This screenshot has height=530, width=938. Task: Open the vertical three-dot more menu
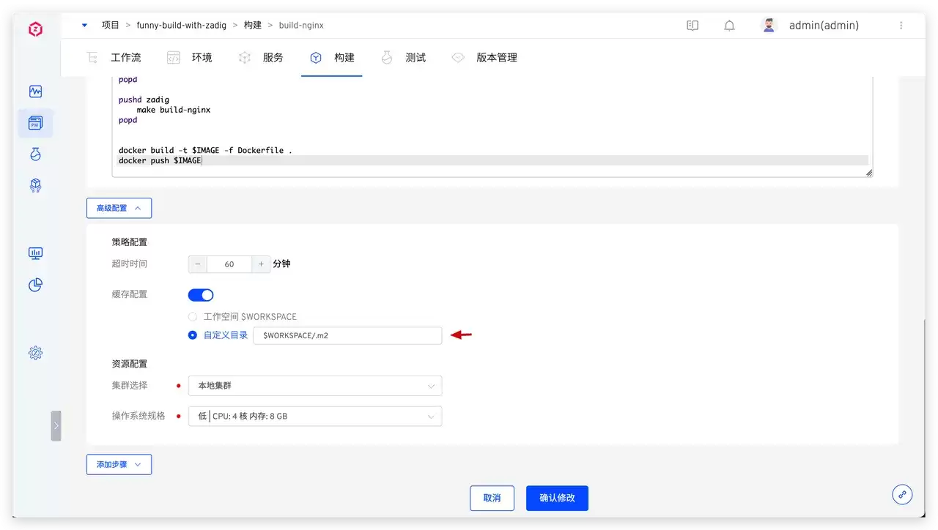coord(901,26)
